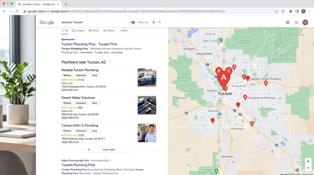The image size is (314, 175).
Task: Open the More search filters dropdown
Action: (123, 31)
